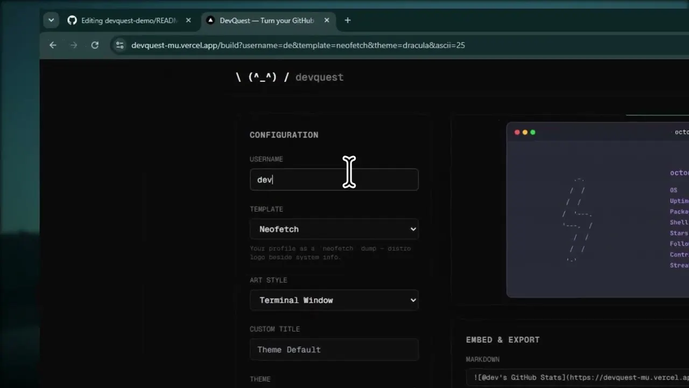This screenshot has width=689, height=388.
Task: Click the GitHub favicon on first tab
Action: coord(72,20)
